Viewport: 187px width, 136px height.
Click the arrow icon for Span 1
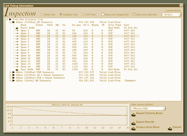tap(17, 31)
